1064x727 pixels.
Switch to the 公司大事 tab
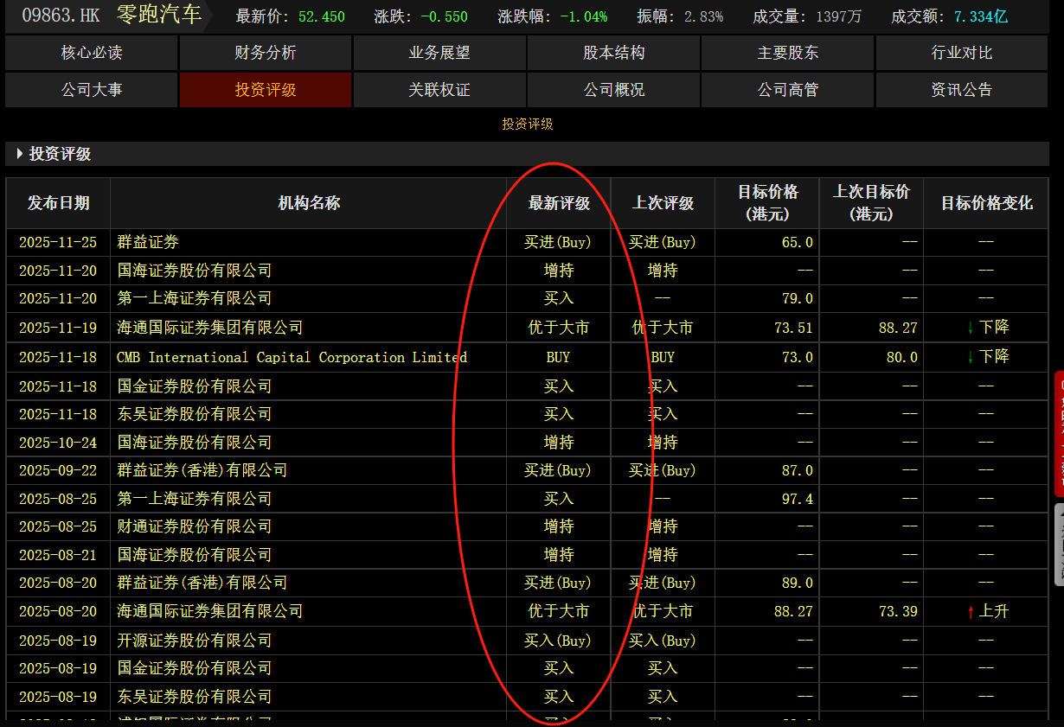coord(92,90)
